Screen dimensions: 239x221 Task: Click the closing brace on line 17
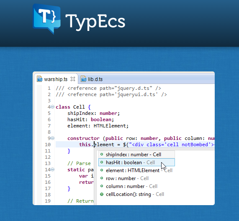click(69, 188)
